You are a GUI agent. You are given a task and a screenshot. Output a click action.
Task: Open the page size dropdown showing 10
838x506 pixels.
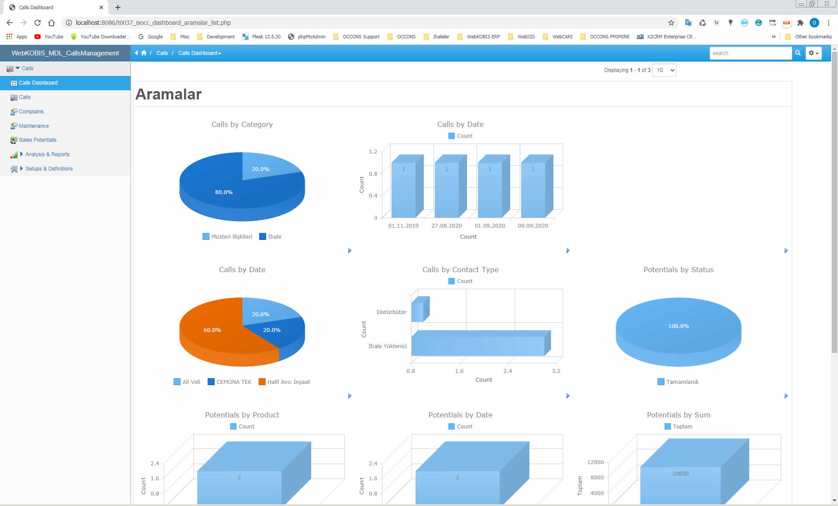click(x=664, y=70)
